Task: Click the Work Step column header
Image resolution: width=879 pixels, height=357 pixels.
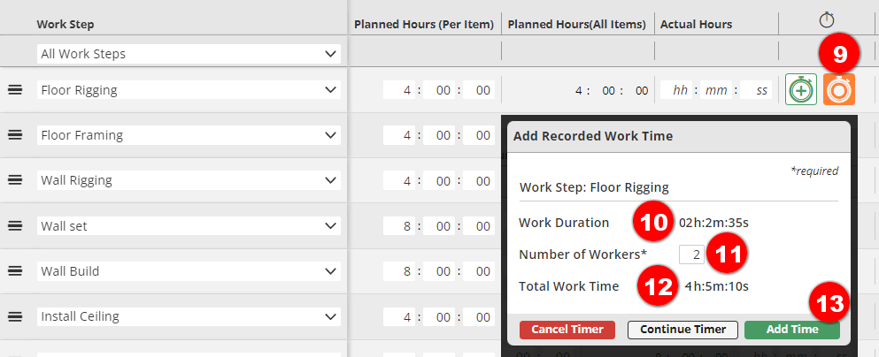Action: pyautogui.click(x=65, y=24)
